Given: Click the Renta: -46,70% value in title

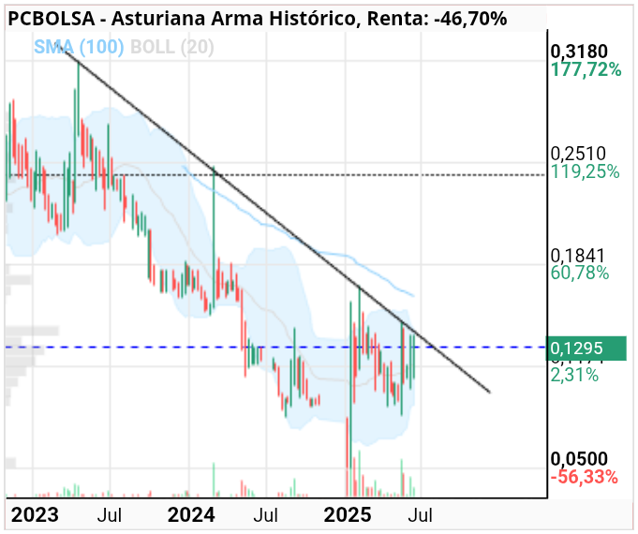Looking at the screenshot, I should (437, 19).
